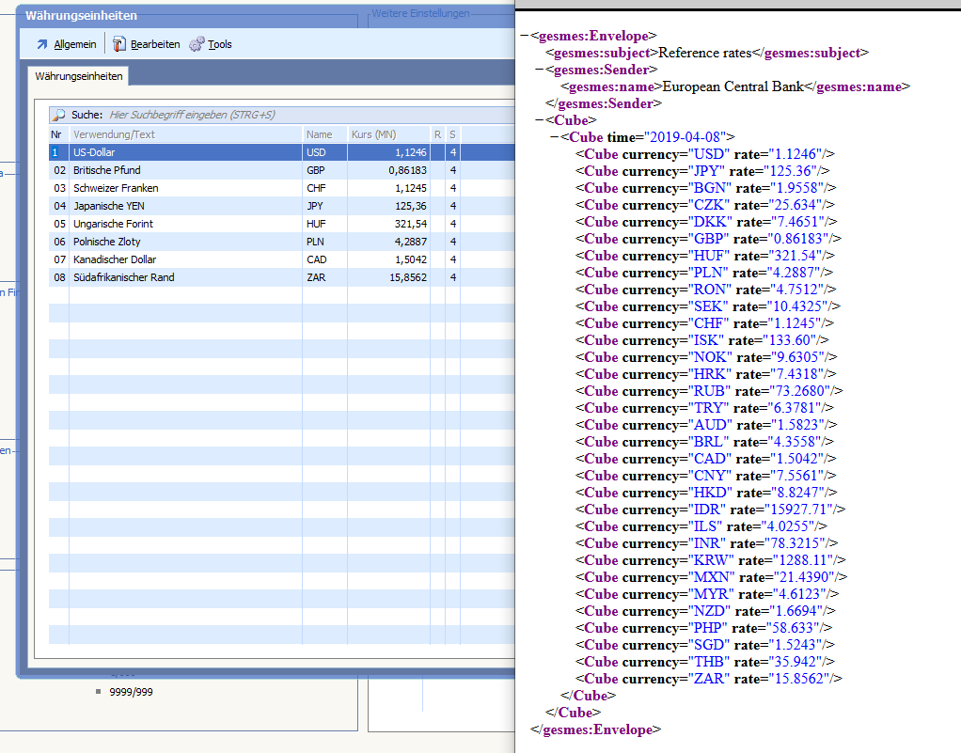
Task: Click the Name column header
Action: point(323,134)
